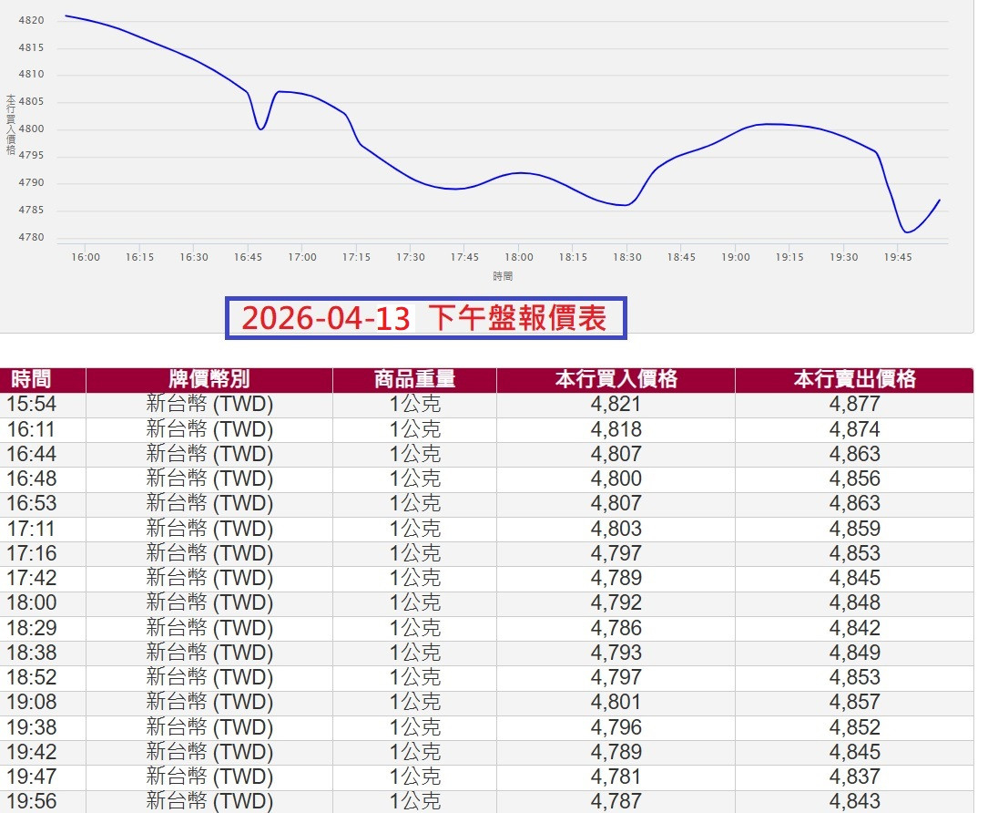Screen dimensions: 998x813
Task: Click sell price 4,837 in 19:47 row
Action: (854, 777)
